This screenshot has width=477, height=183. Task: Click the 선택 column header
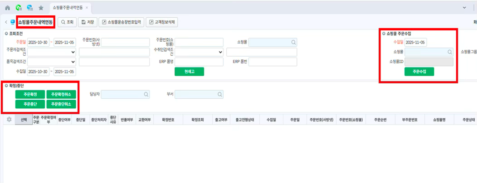click(x=21, y=120)
